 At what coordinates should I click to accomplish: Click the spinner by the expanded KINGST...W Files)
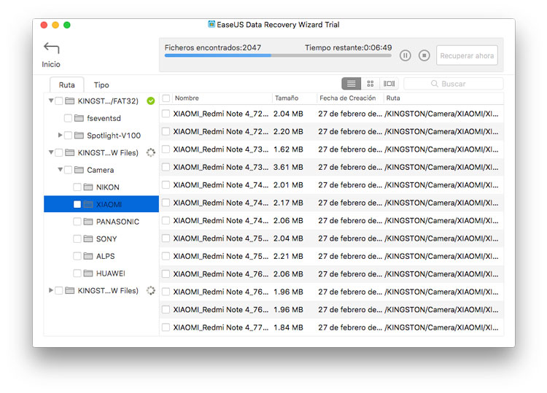pyautogui.click(x=151, y=152)
